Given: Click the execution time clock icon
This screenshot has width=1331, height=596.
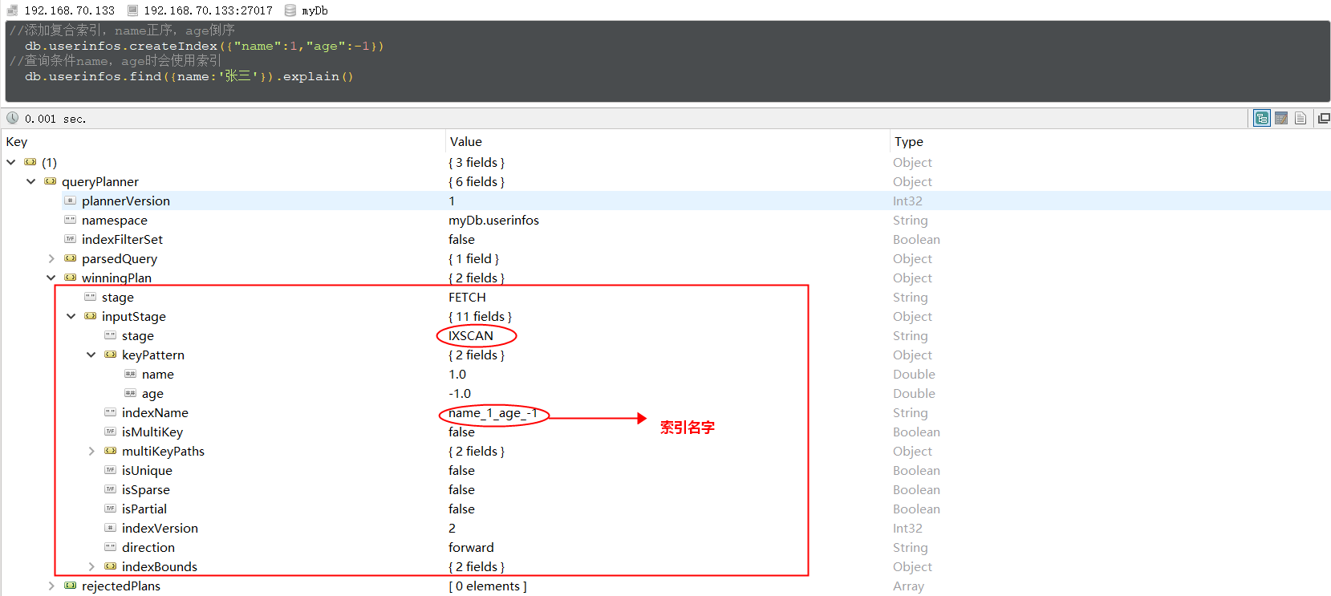Looking at the screenshot, I should pos(13,119).
